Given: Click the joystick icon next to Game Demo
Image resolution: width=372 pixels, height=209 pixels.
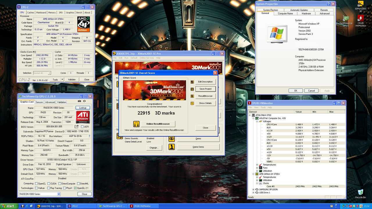Looking at the screenshot, I should pos(172,147).
